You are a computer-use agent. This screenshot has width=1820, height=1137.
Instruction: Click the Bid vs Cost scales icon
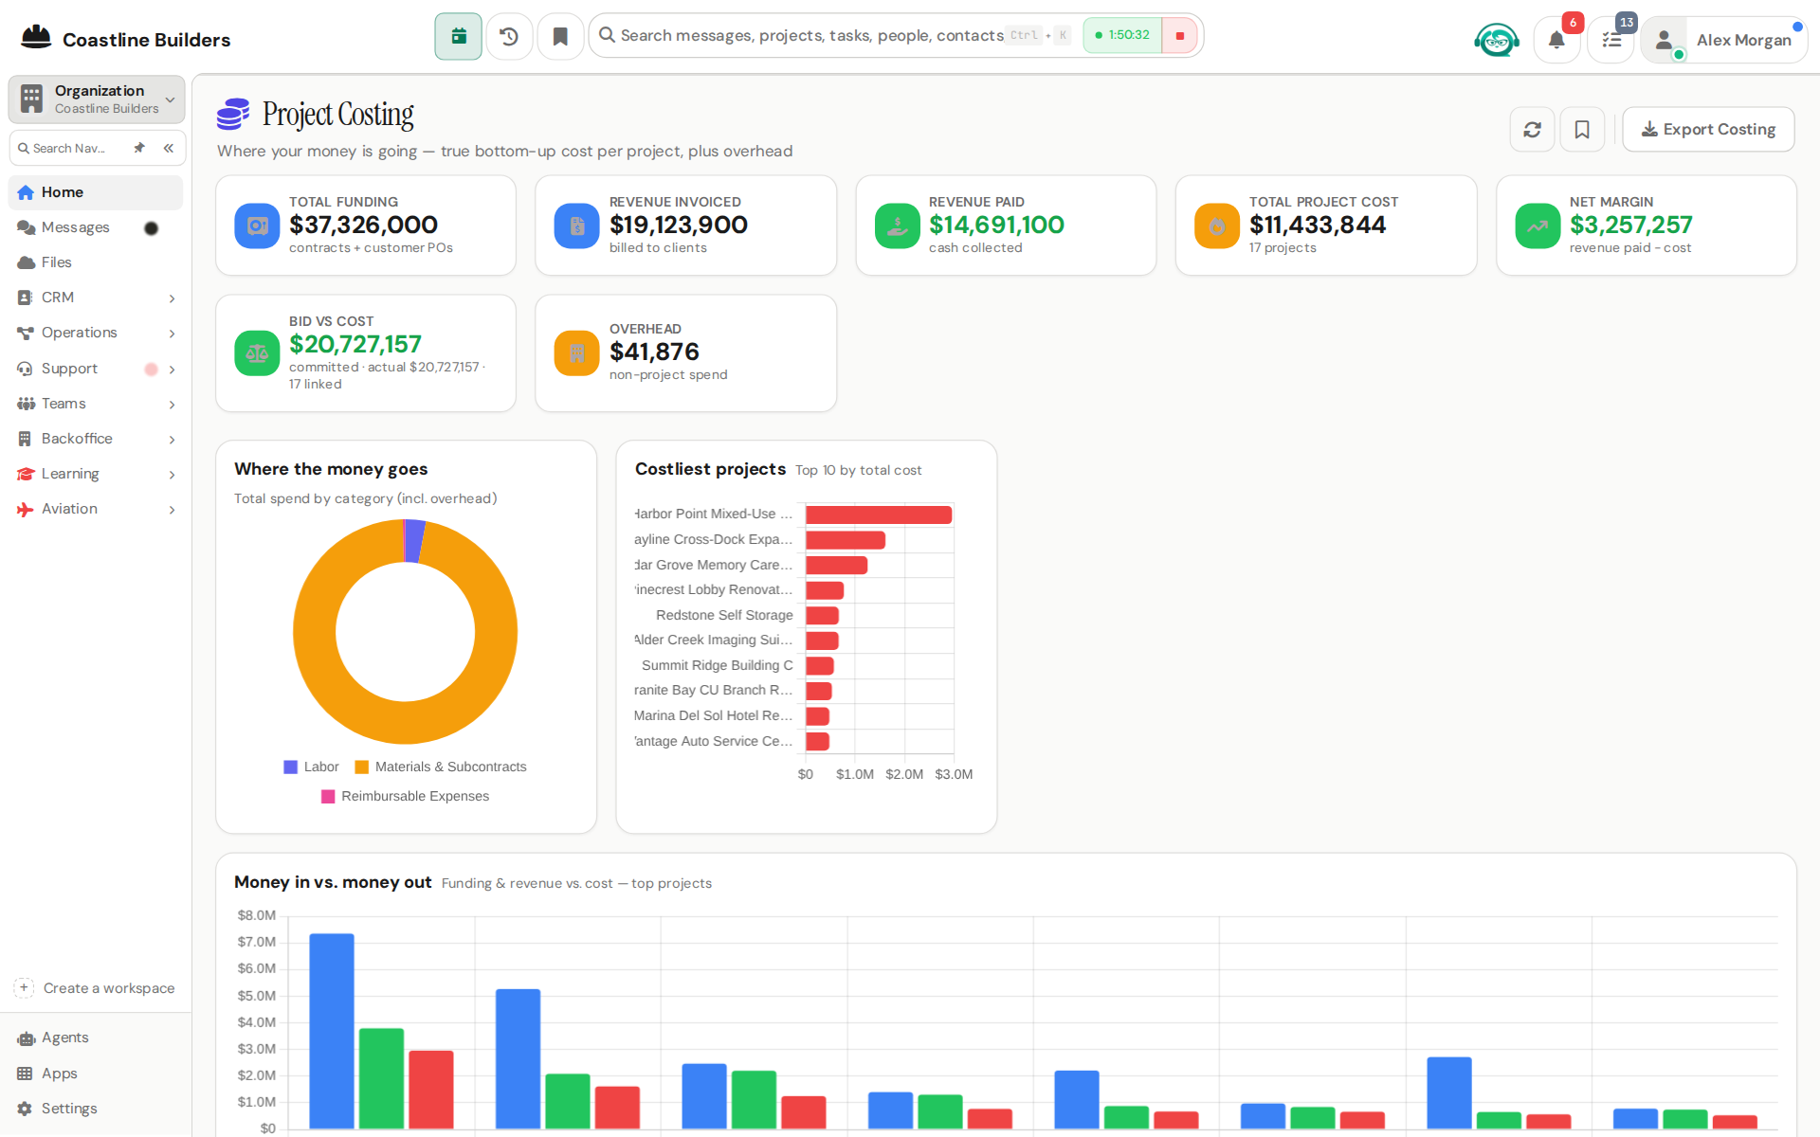(257, 353)
